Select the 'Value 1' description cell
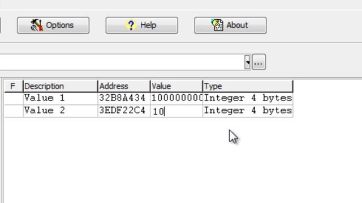This screenshot has width=362, height=203. click(61, 98)
